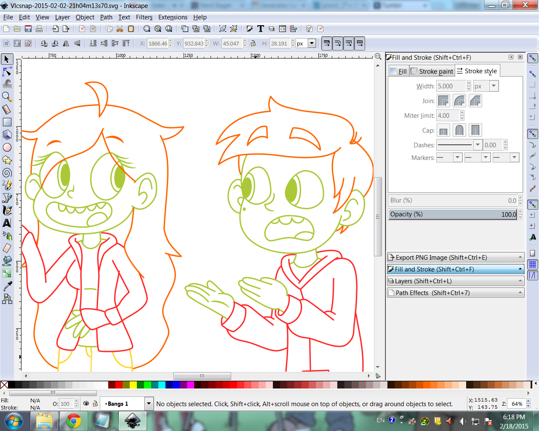
Task: Open the File menu
Action: pos(8,17)
